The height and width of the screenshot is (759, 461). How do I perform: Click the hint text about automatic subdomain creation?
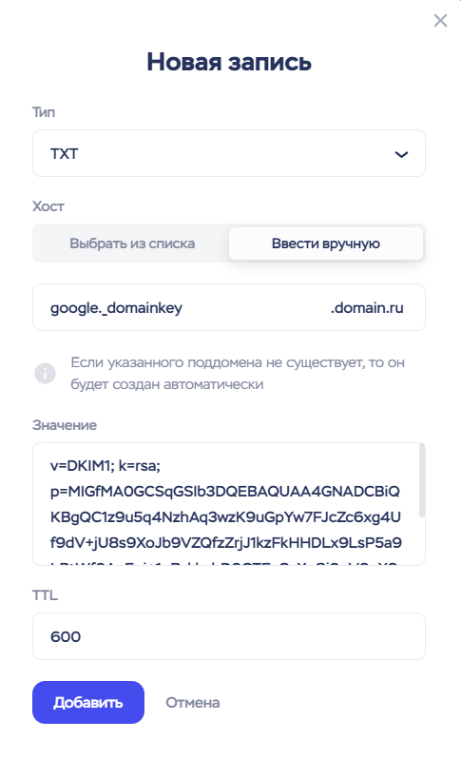238,373
